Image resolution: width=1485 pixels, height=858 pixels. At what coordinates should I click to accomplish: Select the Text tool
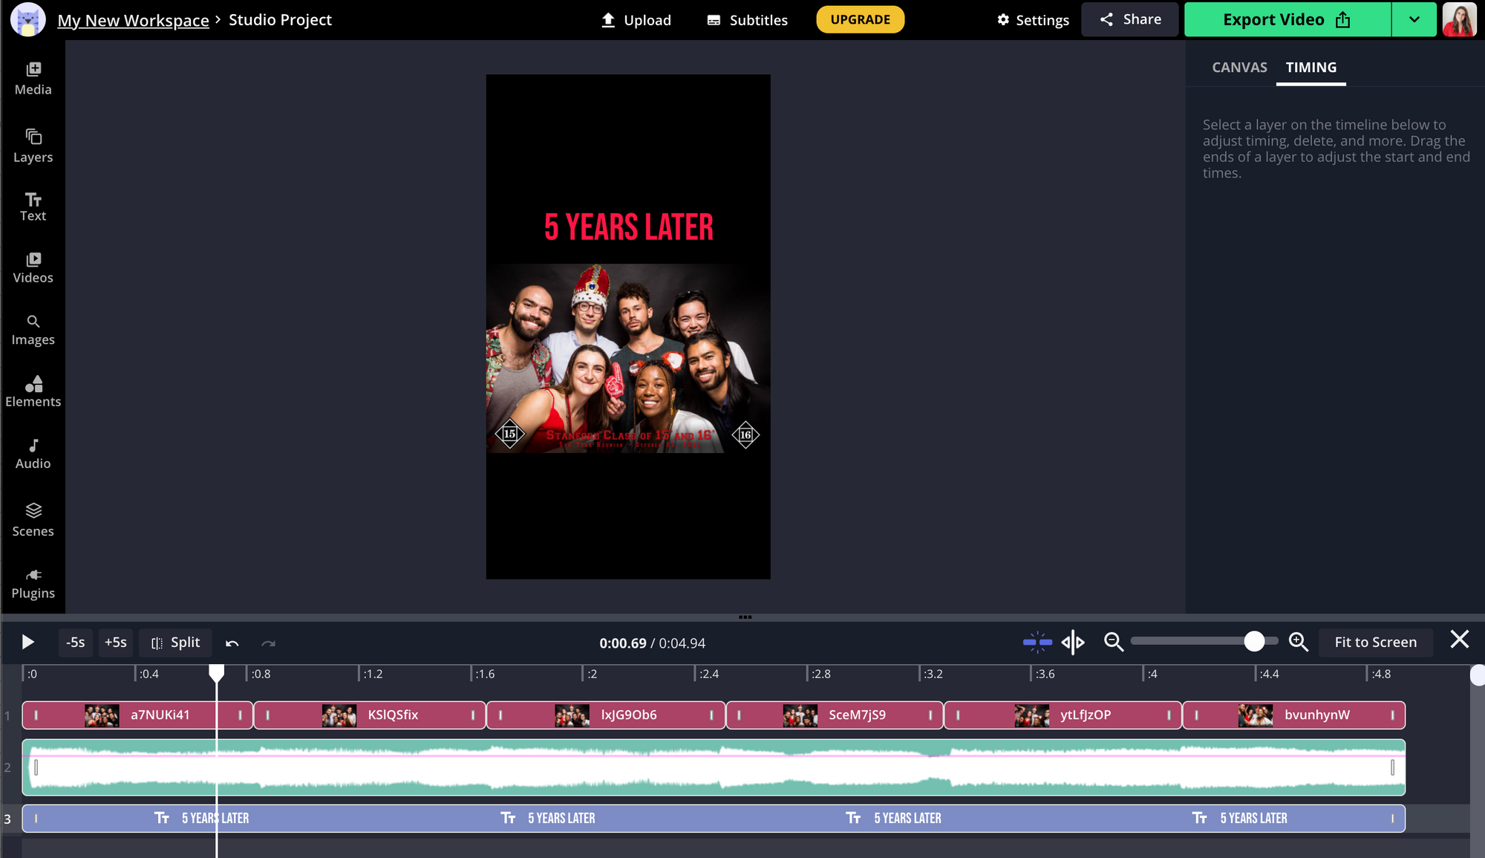coord(33,207)
